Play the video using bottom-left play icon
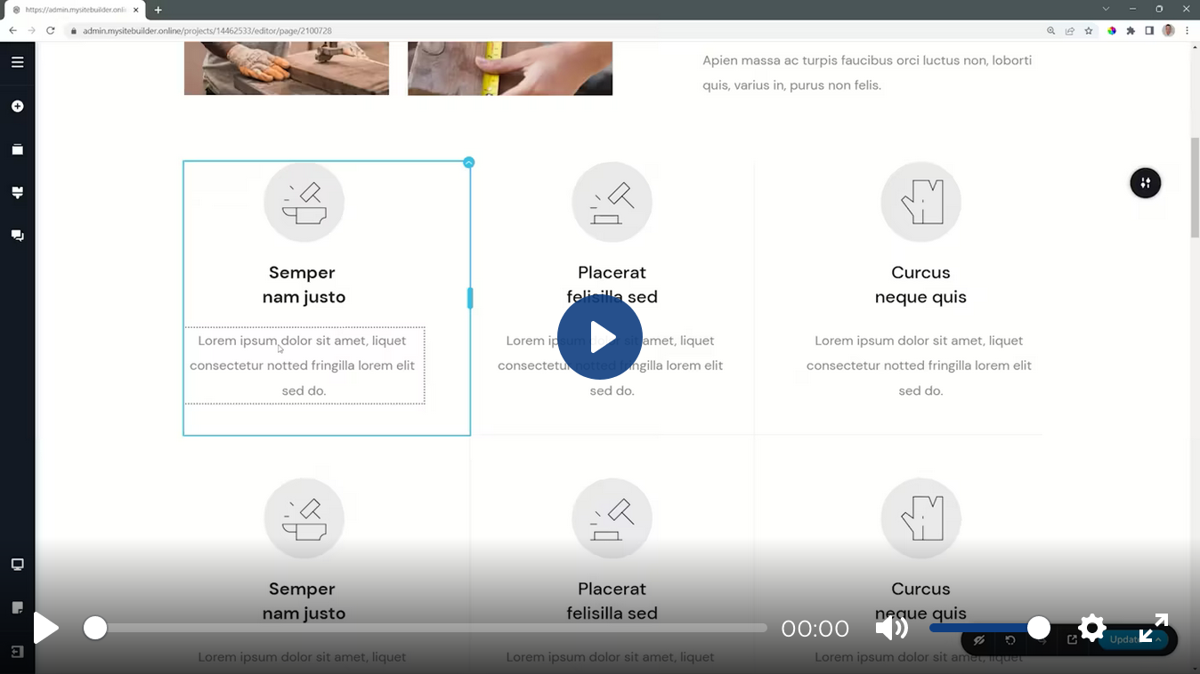 tap(45, 629)
